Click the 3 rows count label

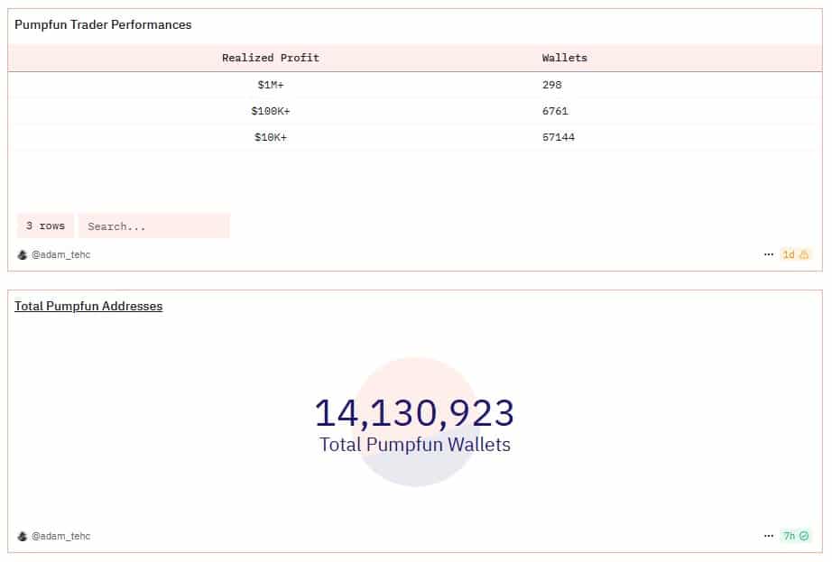tap(45, 226)
